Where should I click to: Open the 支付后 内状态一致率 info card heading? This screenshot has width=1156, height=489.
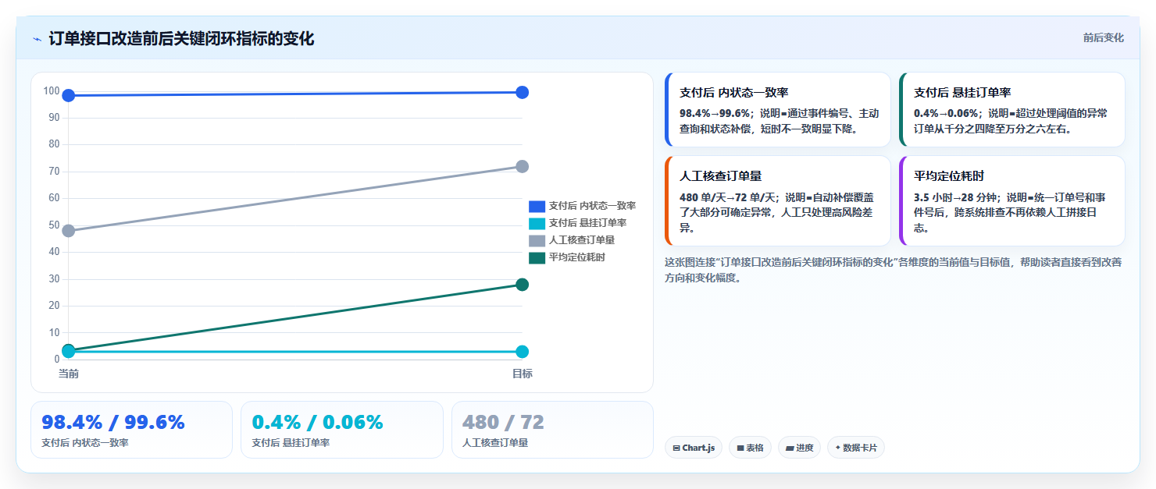(734, 92)
